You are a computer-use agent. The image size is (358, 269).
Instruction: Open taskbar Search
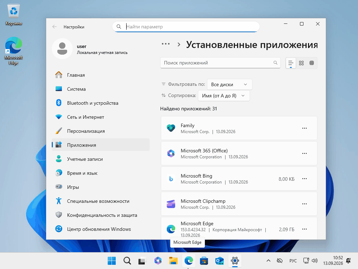(x=127, y=261)
